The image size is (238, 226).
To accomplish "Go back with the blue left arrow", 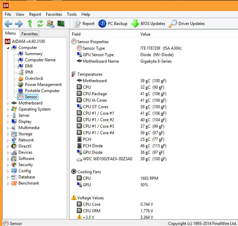I will (8, 24).
